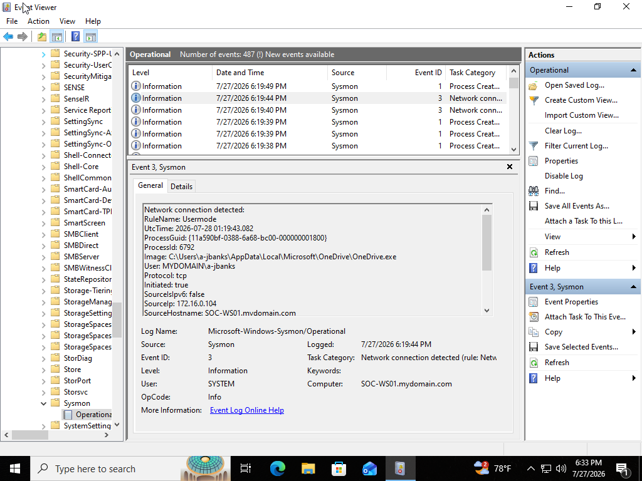The image size is (642, 481).
Task: Click the event list scroll down arrow
Action: (514, 150)
